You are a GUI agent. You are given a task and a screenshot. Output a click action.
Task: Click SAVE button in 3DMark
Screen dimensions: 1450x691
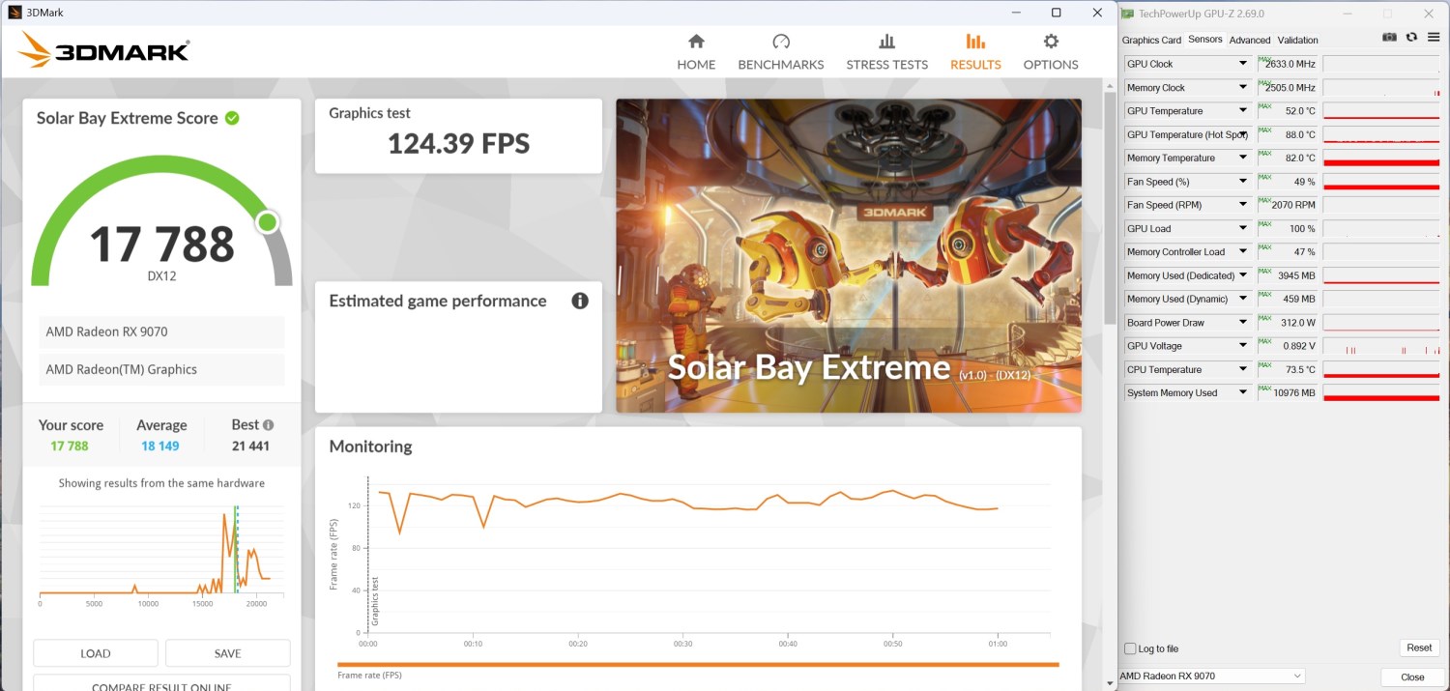(228, 653)
